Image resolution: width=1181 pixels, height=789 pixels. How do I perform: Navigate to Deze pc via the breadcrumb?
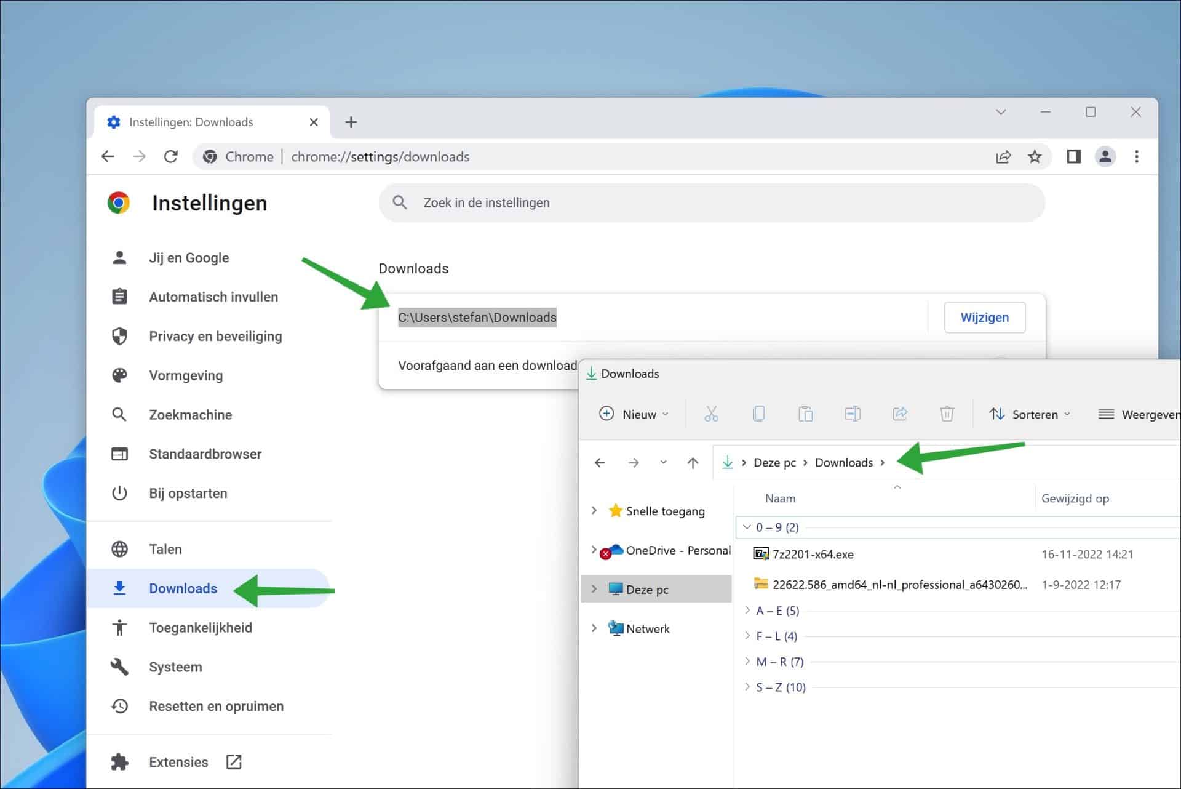[x=774, y=462]
